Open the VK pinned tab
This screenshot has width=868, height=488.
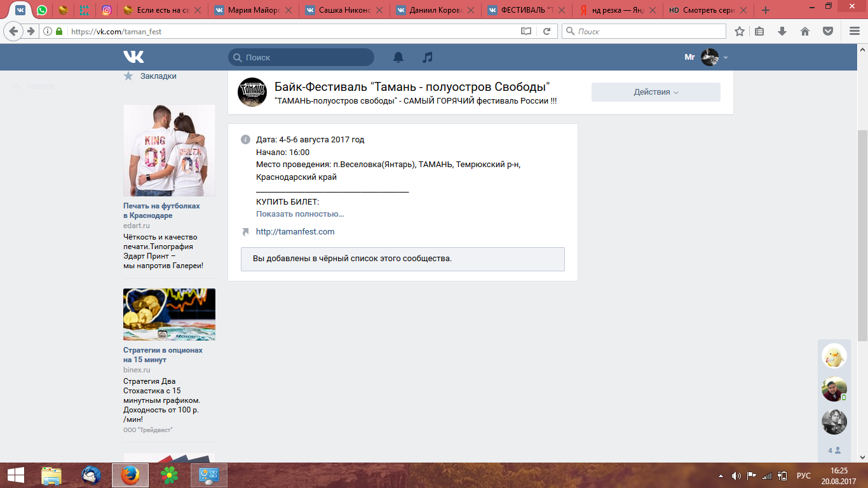point(20,10)
